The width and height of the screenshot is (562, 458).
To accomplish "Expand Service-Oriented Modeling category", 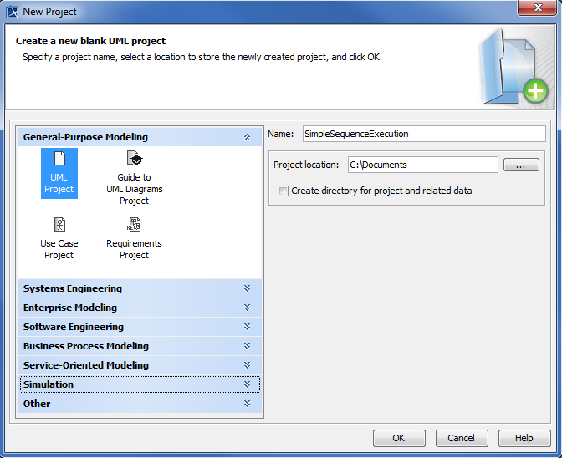I will (x=140, y=365).
